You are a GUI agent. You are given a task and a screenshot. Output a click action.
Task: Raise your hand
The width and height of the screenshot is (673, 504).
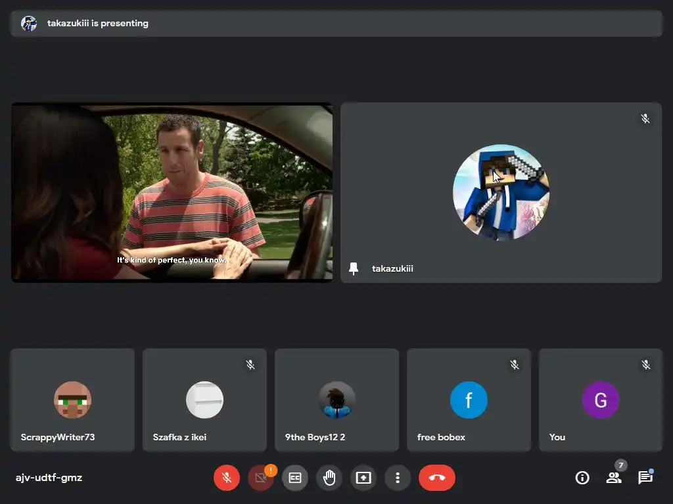click(x=329, y=478)
